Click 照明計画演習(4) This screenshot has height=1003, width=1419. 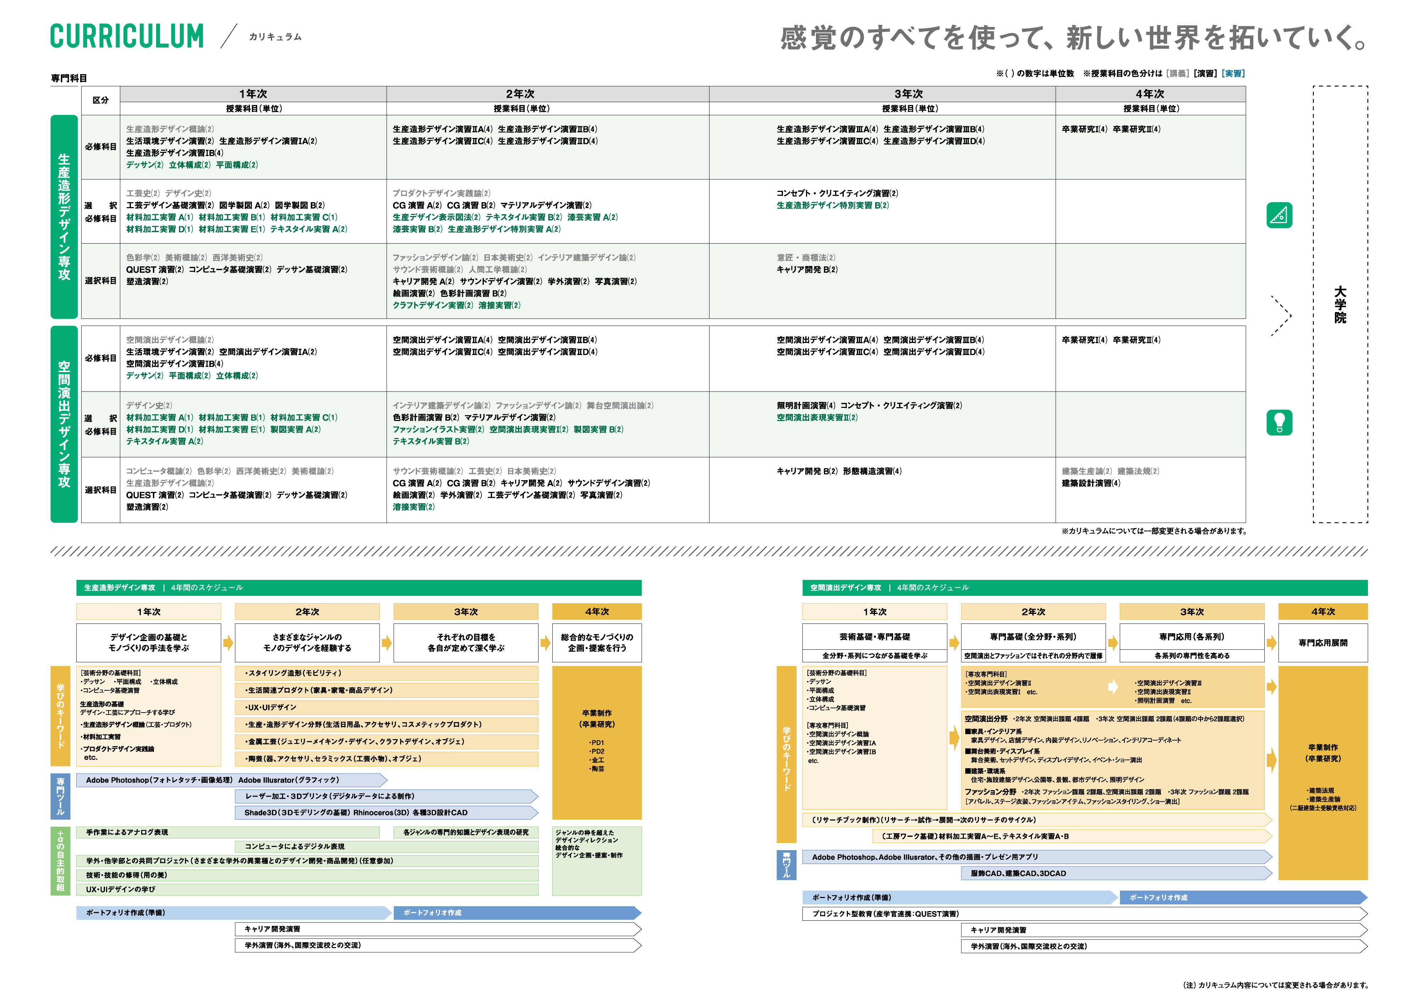point(806,405)
